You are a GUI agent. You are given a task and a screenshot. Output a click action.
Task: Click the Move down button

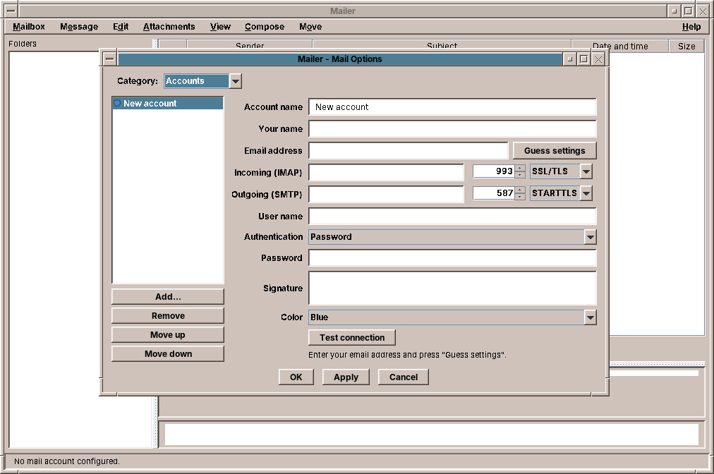click(x=168, y=354)
